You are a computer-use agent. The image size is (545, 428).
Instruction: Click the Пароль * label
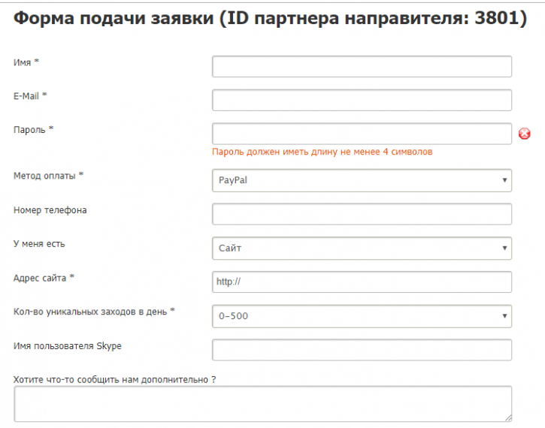pyautogui.click(x=33, y=130)
